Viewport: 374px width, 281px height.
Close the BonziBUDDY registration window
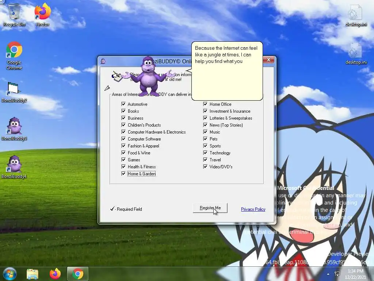pos(268,60)
